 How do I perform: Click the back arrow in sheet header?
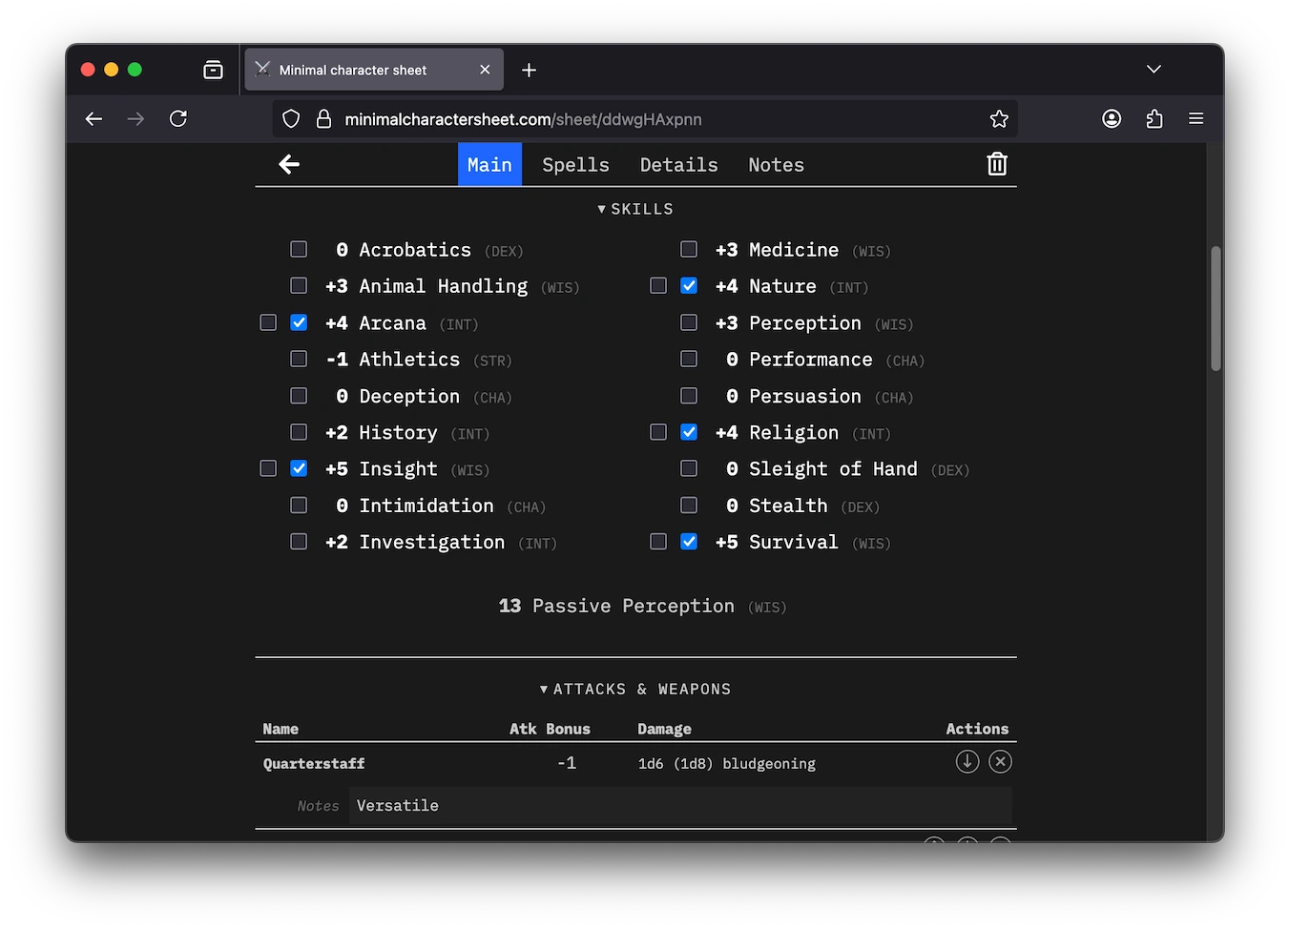(289, 164)
